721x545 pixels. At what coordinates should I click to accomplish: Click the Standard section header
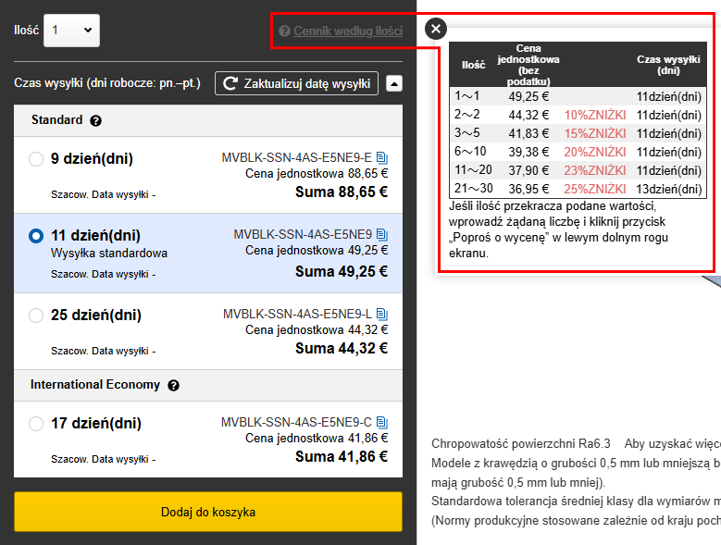[57, 120]
